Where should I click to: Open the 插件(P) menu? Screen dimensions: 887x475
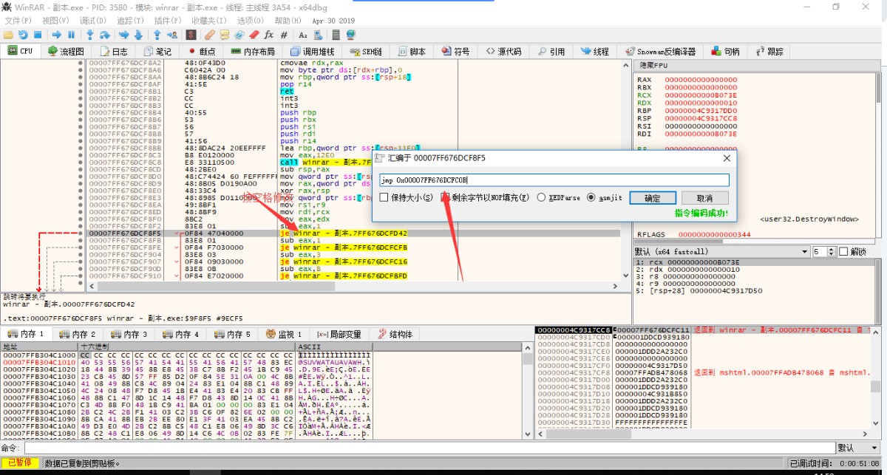168,21
